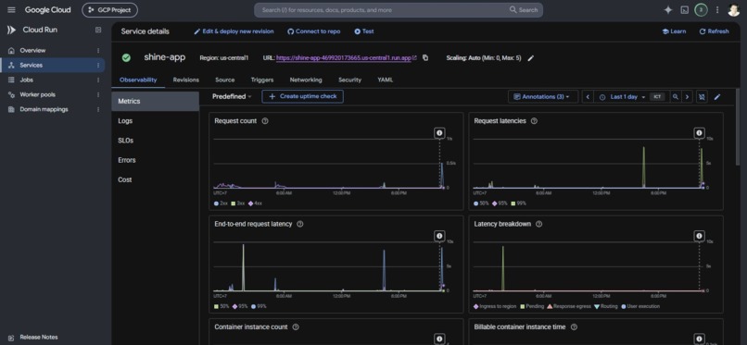This screenshot has height=345, width=747.
Task: Select Services in the sidebar
Action: [x=53, y=65]
